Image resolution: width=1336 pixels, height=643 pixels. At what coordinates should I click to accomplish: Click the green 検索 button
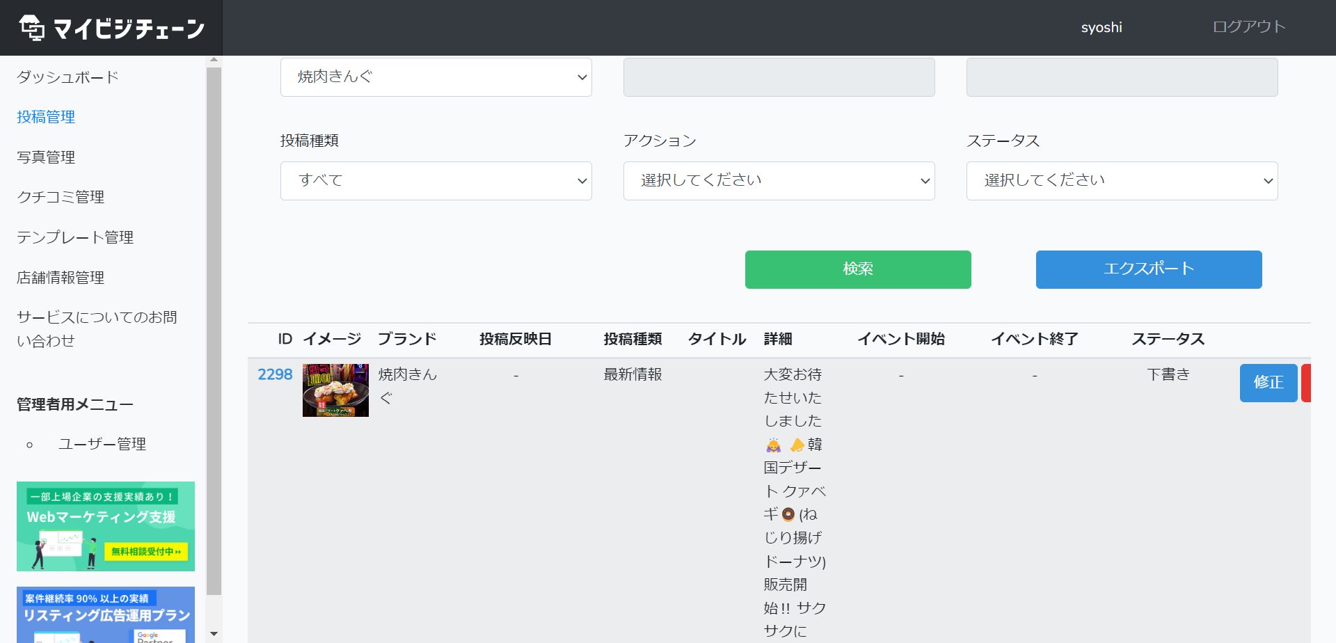[858, 269]
